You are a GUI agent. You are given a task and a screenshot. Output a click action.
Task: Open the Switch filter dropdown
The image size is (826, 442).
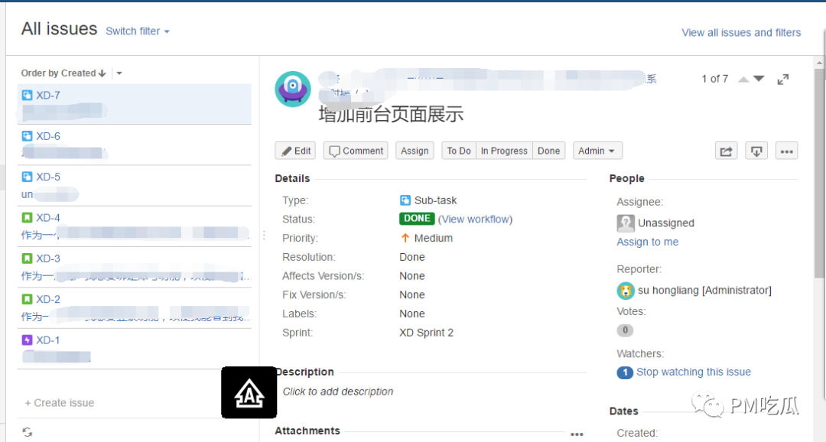click(x=138, y=31)
